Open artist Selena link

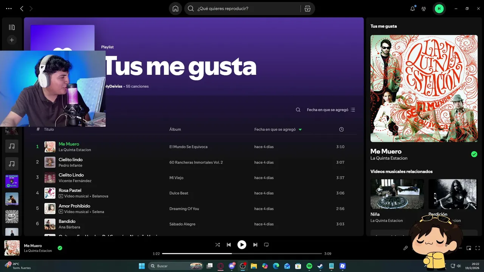pyautogui.click(x=98, y=212)
